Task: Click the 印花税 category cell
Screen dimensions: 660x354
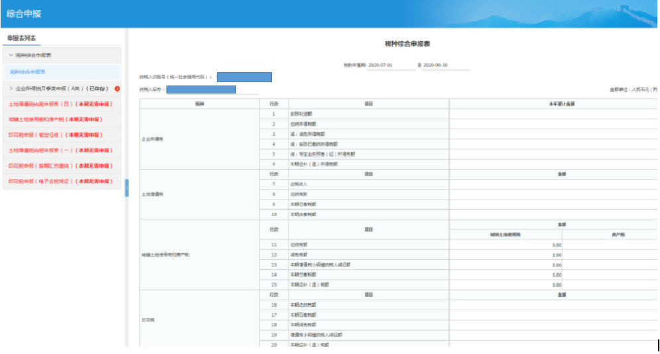Action: click(200, 320)
